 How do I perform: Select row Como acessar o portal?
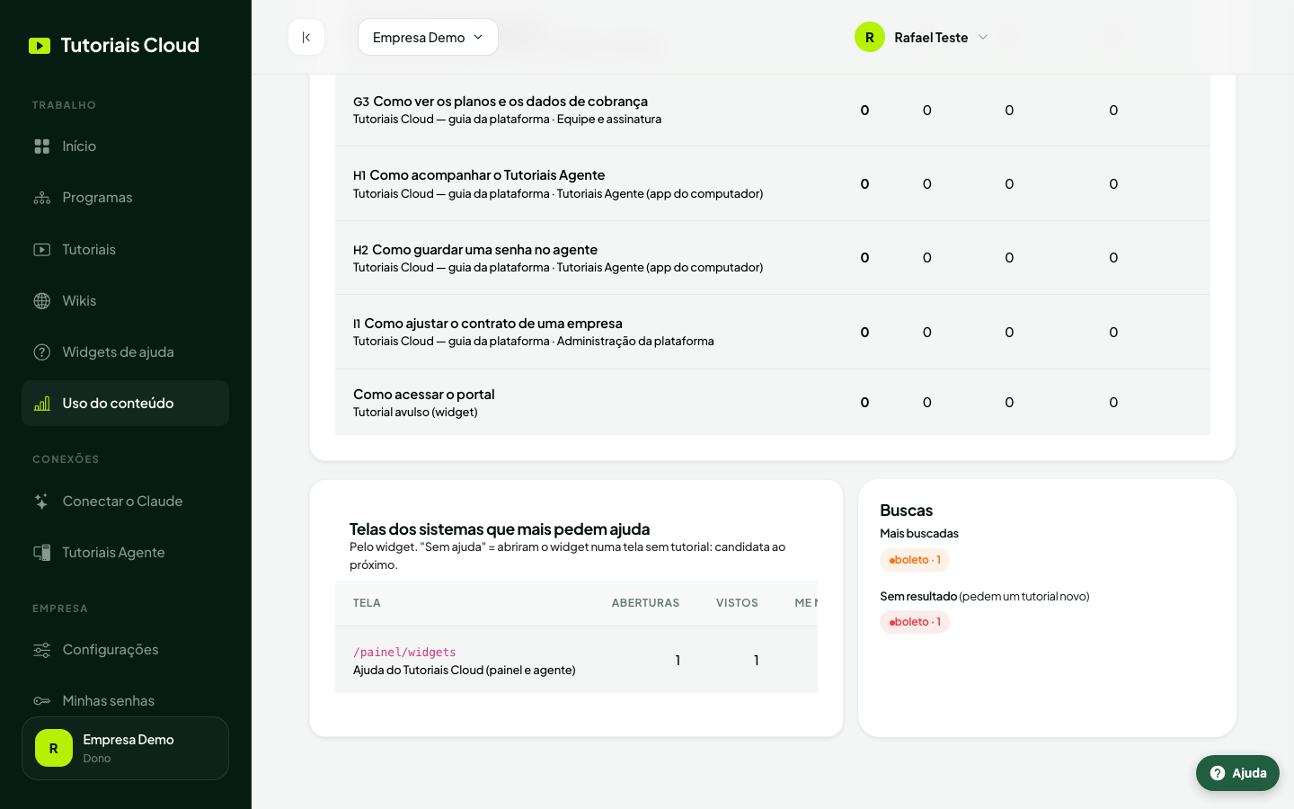click(773, 403)
